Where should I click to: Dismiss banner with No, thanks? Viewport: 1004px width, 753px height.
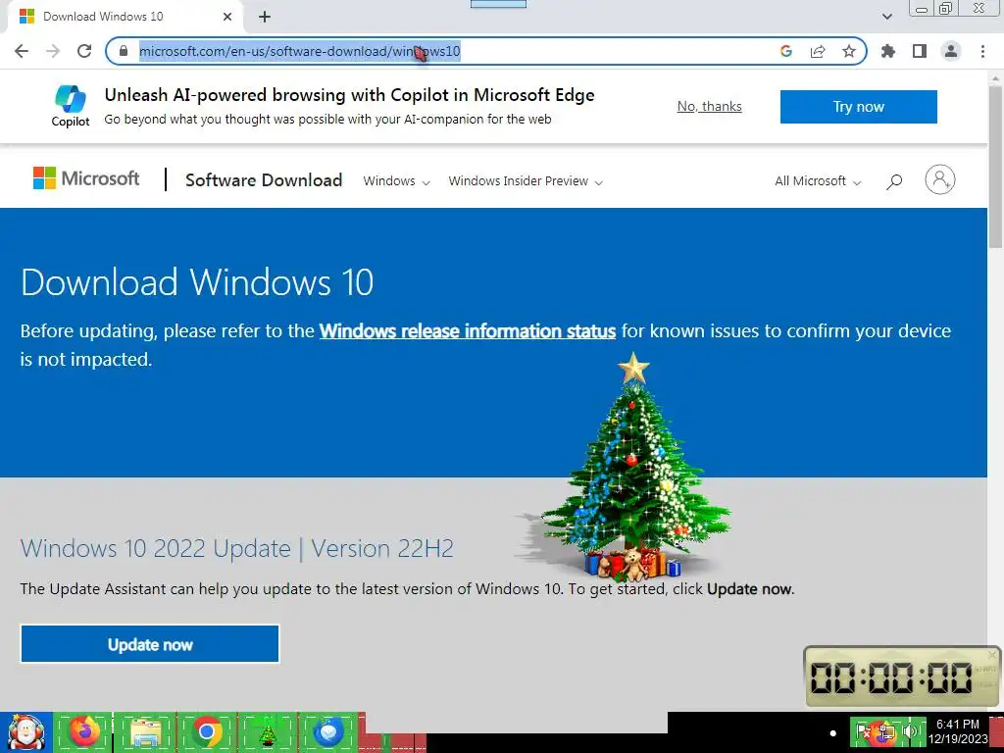pyautogui.click(x=710, y=106)
